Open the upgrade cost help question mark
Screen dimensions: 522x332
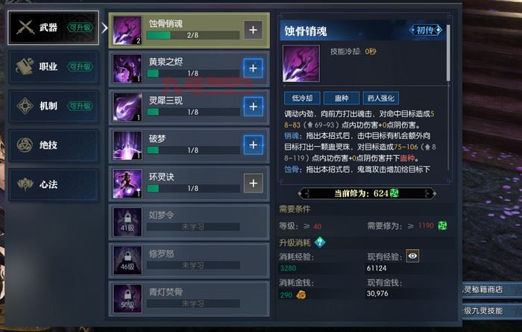(320, 242)
